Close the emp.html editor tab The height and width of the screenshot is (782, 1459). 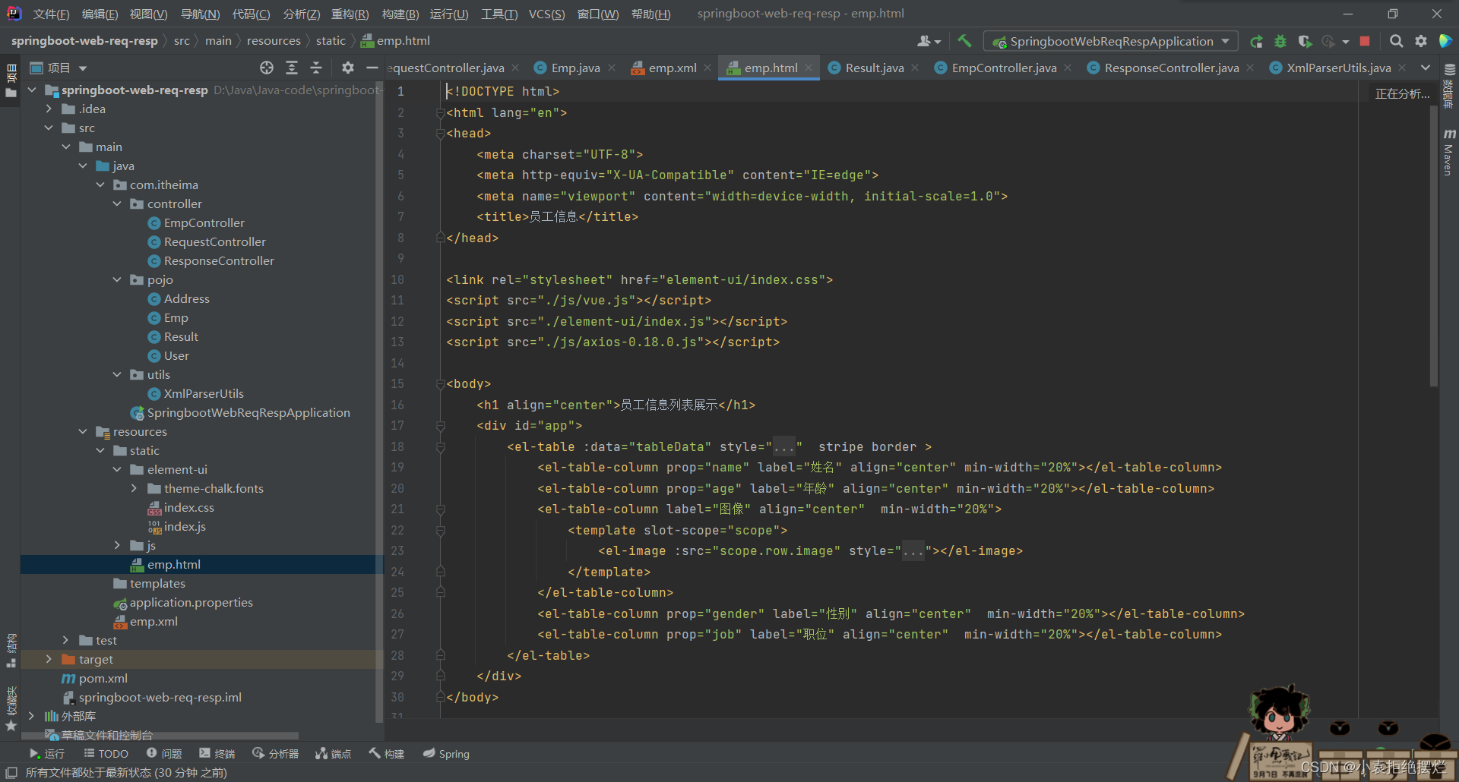(x=809, y=68)
